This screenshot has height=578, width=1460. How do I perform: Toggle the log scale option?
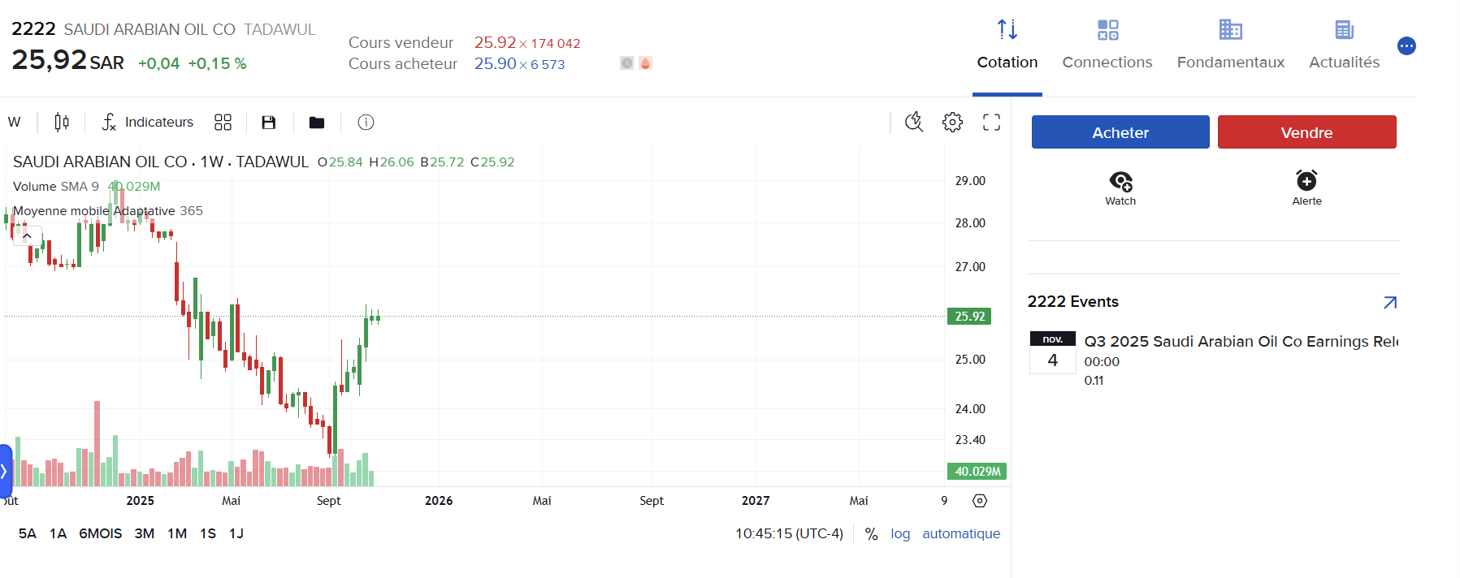coord(900,534)
